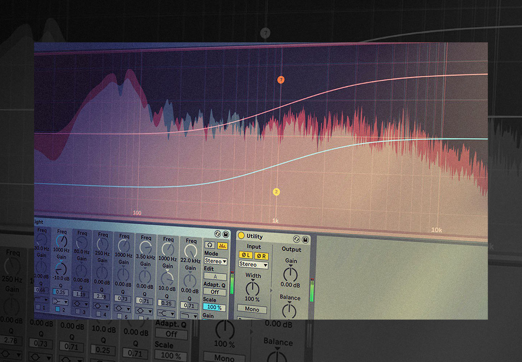Open band 3 bell filter type dropdown
This screenshot has height=362, width=522.
point(80,304)
